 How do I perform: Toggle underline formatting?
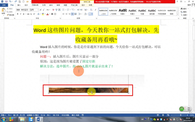(23, 14)
